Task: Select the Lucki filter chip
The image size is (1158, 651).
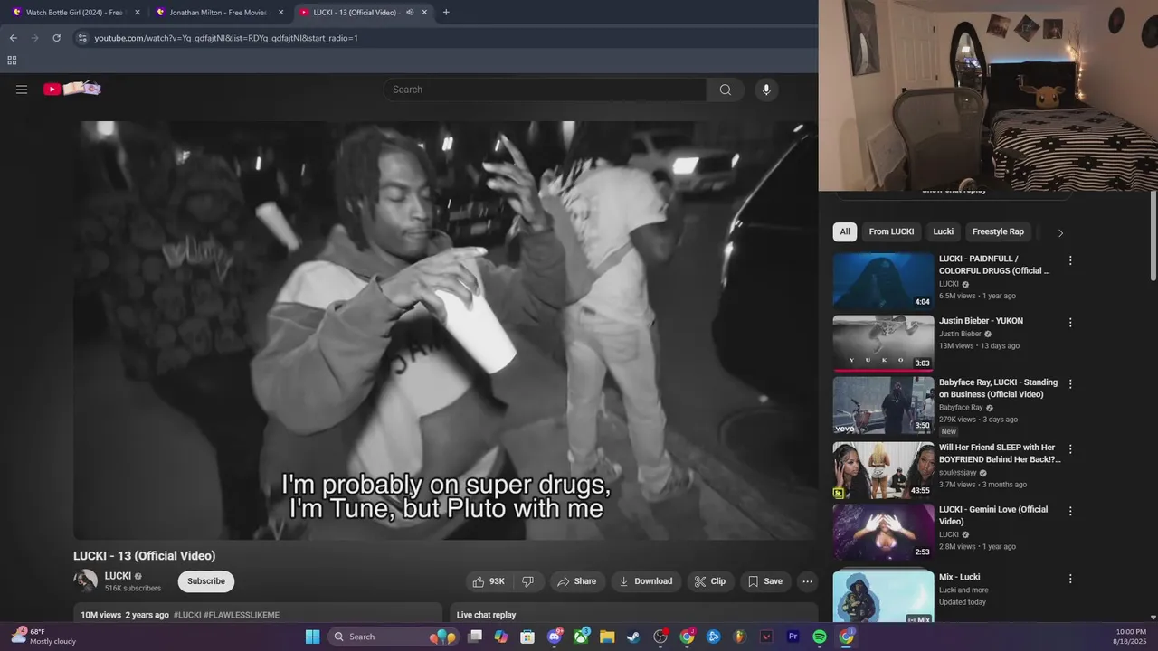Action: click(944, 231)
